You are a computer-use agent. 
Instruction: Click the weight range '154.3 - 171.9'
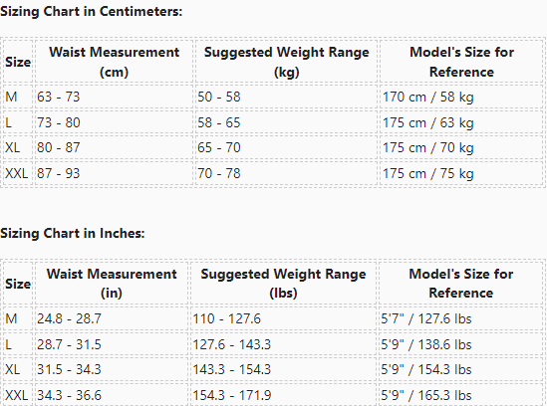coord(231,395)
